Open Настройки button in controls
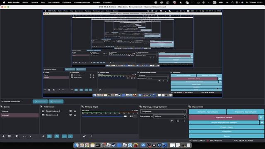The height and width of the screenshot is (149, 265). click(x=226, y=132)
